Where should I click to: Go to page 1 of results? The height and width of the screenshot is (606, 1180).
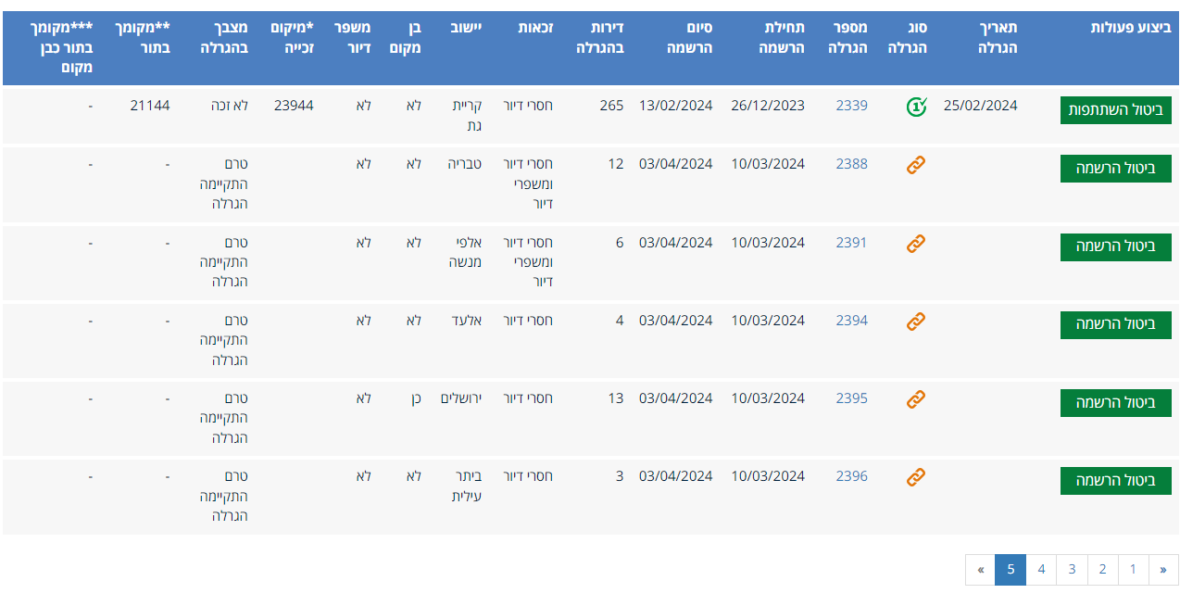(1133, 570)
